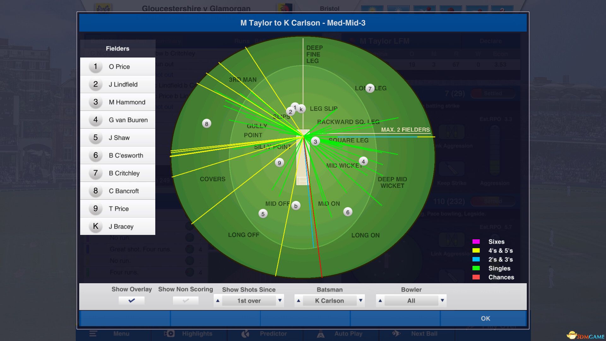Screen dimensions: 606x341
Task: Click fielder marker 8 in the covers region
Action: 206,123
